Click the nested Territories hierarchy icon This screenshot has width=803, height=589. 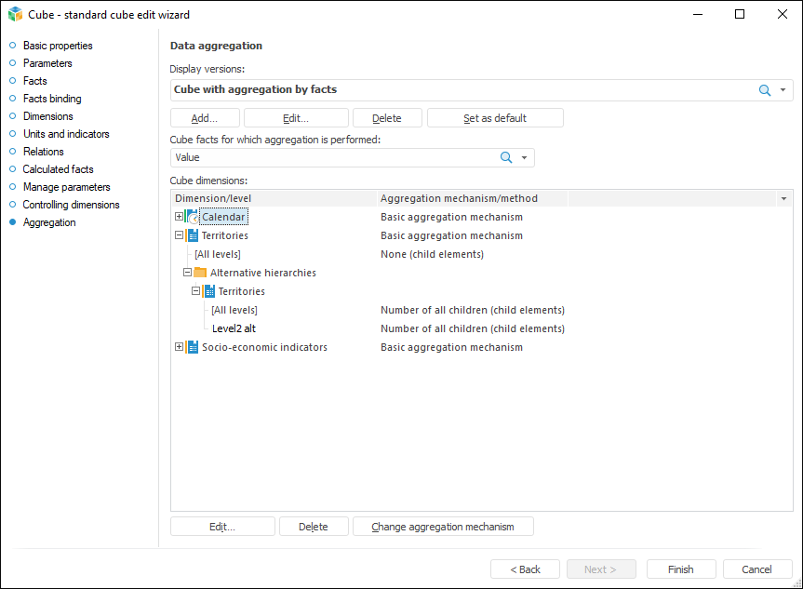(208, 291)
